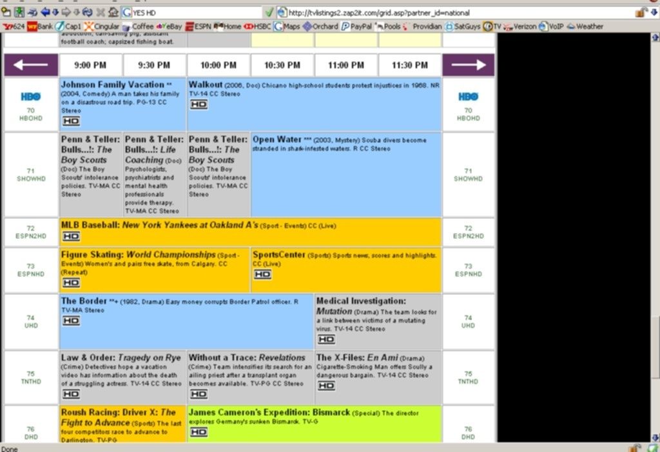Click the Stop loading X icon
This screenshot has width=660, height=452.
(x=101, y=12)
